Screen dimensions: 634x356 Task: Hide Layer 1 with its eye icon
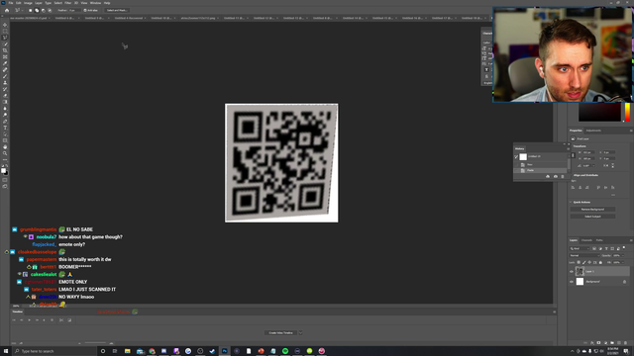[572, 271]
